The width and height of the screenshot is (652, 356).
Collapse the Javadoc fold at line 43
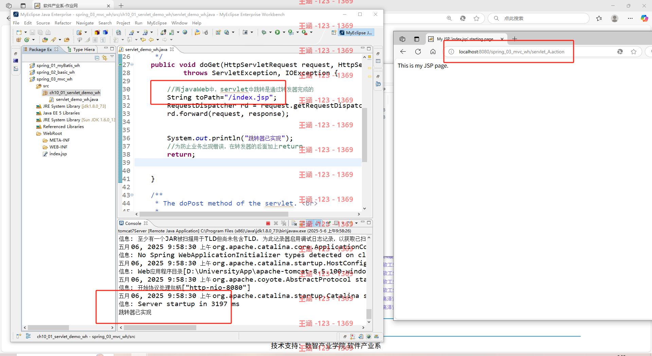pos(132,195)
